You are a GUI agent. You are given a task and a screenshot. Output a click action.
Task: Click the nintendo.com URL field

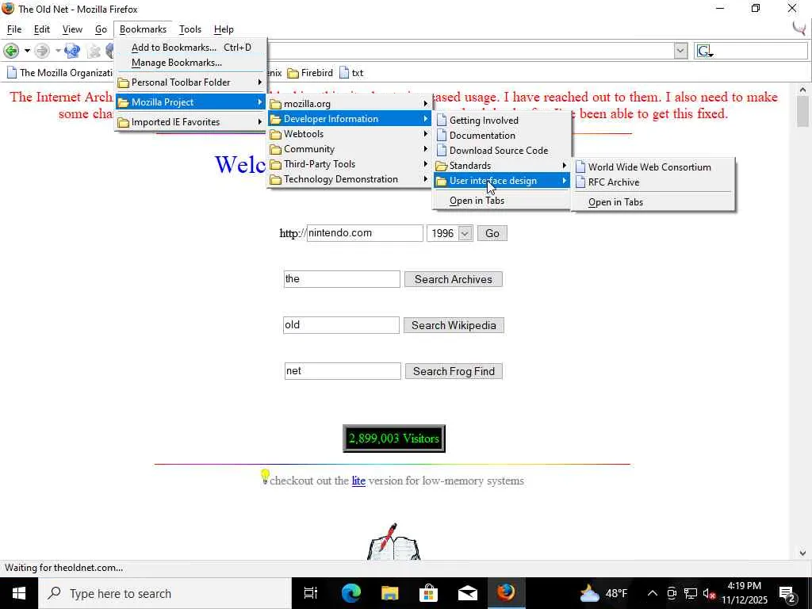(365, 233)
